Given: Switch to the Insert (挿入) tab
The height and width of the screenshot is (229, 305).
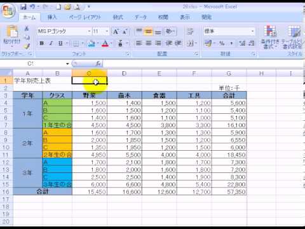Looking at the screenshot, I should 52,17.
